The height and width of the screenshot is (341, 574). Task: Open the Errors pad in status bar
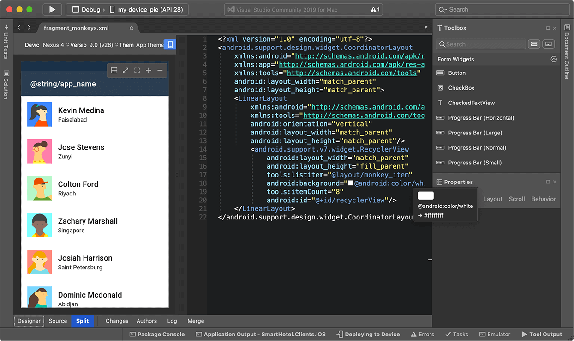tap(422, 334)
